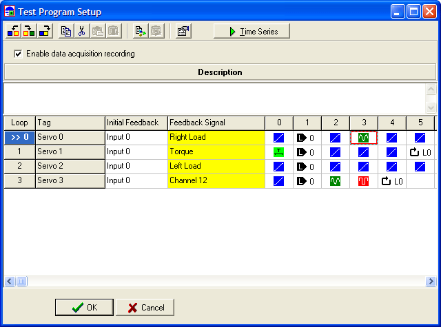441x327 pixels.
Task: Select loop row header 1
Action: coord(20,152)
